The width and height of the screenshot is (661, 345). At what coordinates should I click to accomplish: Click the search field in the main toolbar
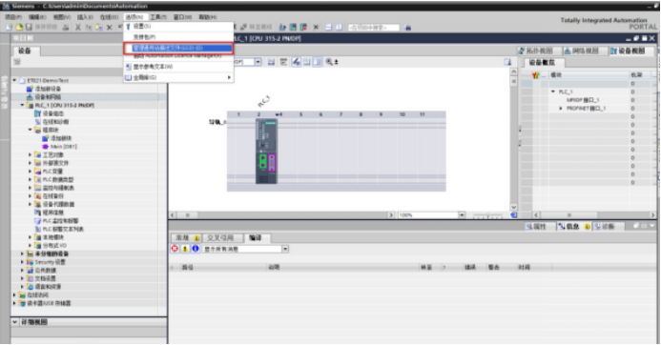pos(374,28)
